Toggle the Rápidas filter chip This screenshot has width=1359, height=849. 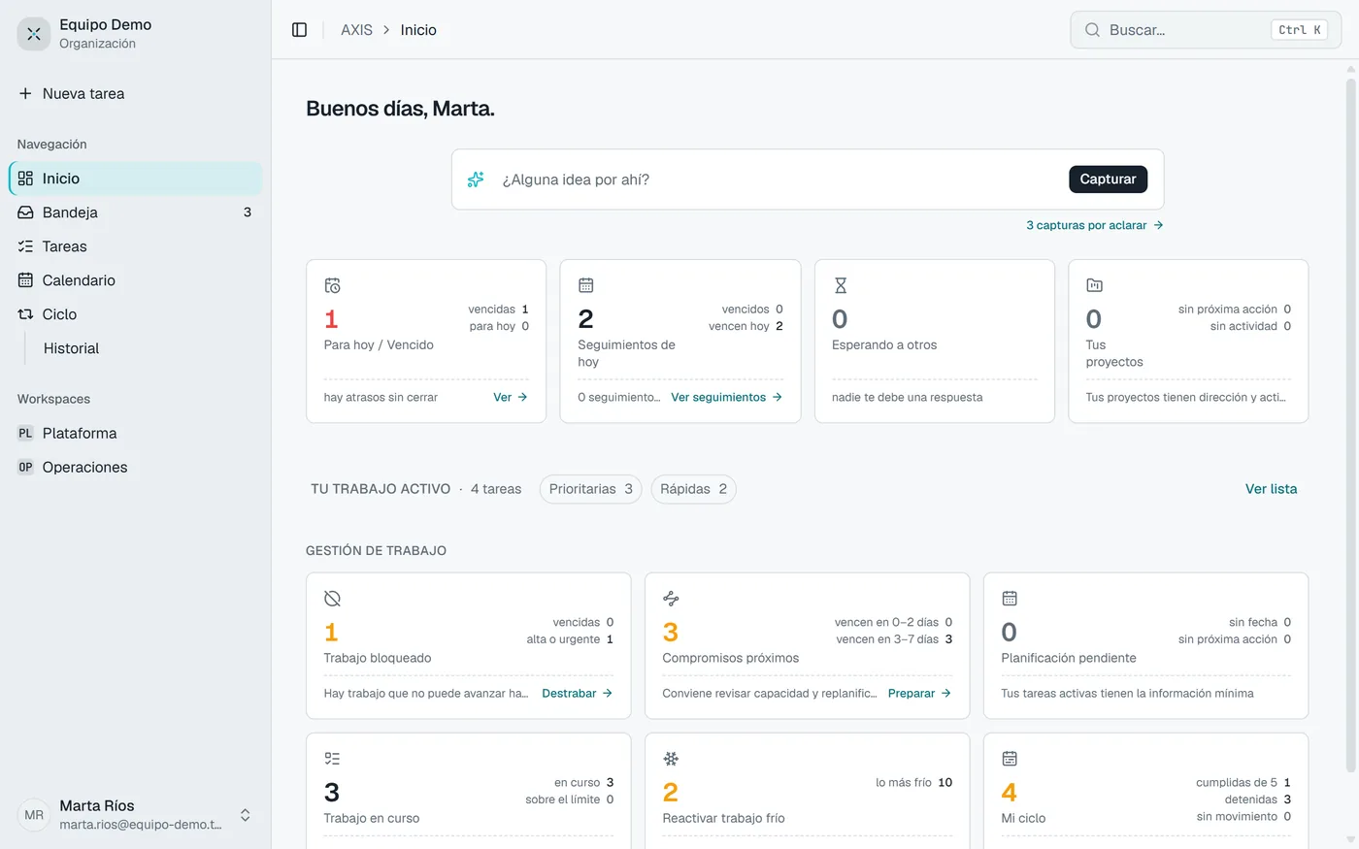693,489
